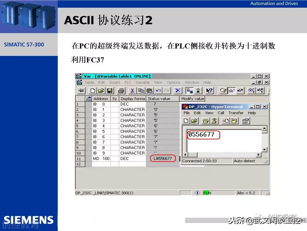The height and width of the screenshot is (231, 307).
Task: Click HyperTerminal new connection icon
Action: pyautogui.click(x=186, y=121)
